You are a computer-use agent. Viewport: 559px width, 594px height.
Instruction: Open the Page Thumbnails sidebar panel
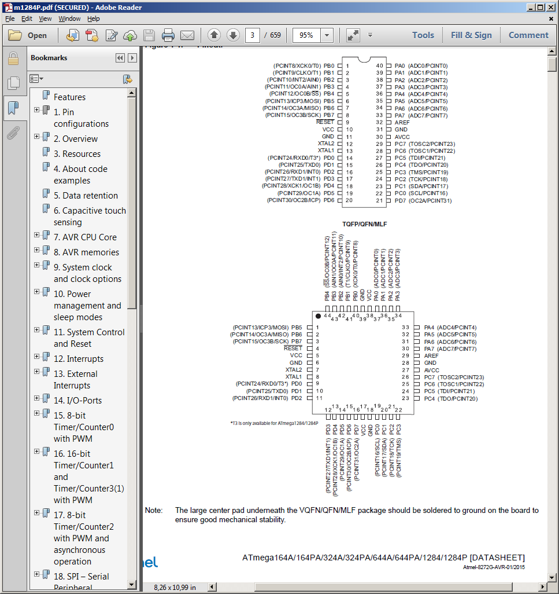pyautogui.click(x=13, y=83)
